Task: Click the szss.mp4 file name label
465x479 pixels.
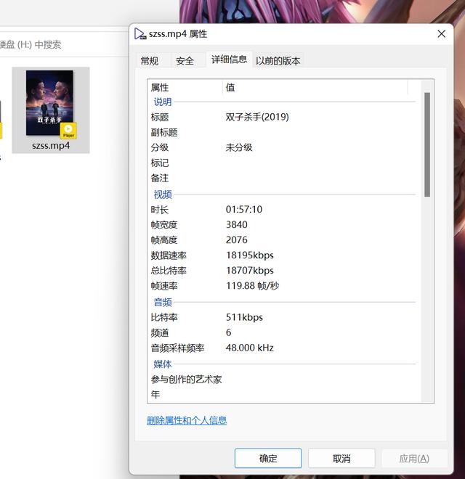Action: pyautogui.click(x=51, y=145)
